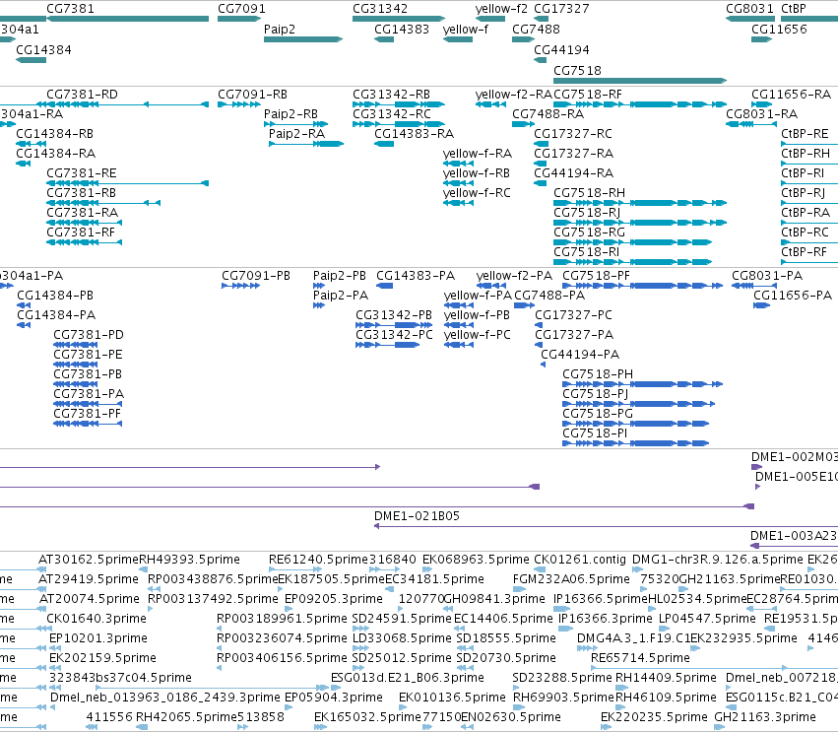Select the CtBP-RH transcript label
The image size is (838, 732).
tap(806, 154)
